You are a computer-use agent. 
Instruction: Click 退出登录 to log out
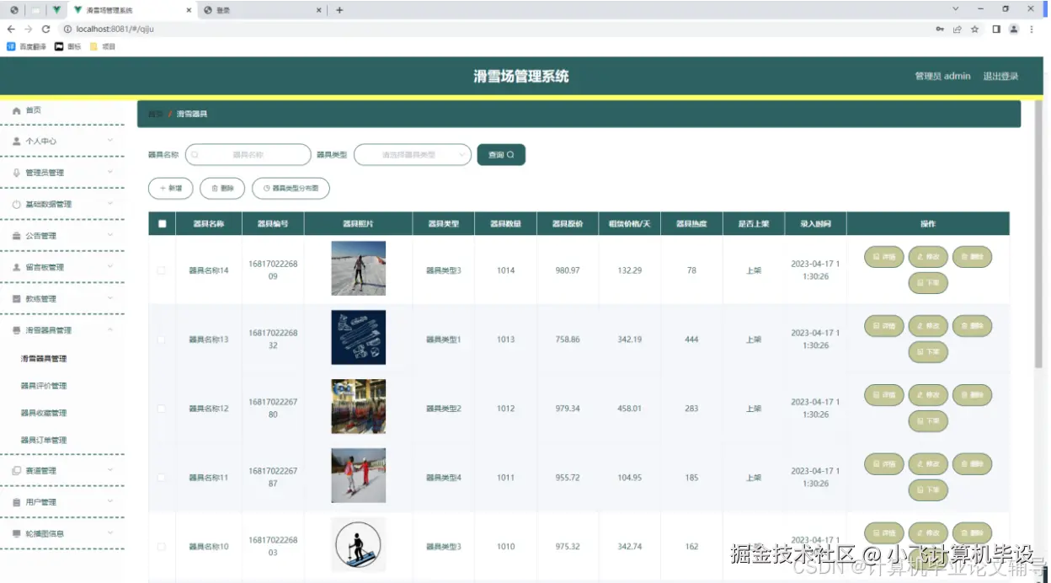click(1000, 77)
